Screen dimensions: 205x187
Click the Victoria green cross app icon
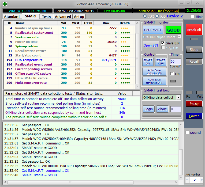(5, 4)
